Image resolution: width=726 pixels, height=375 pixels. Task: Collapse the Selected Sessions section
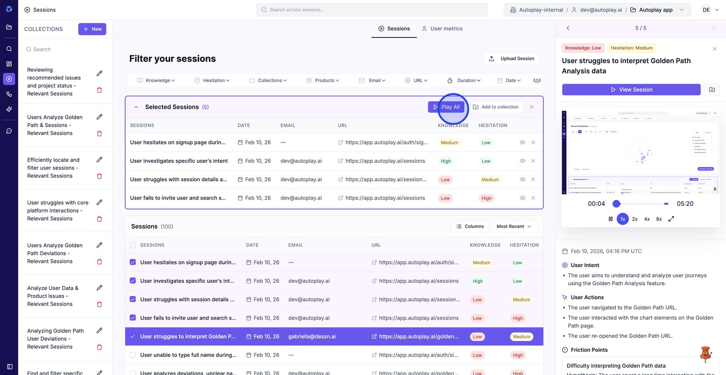point(136,107)
